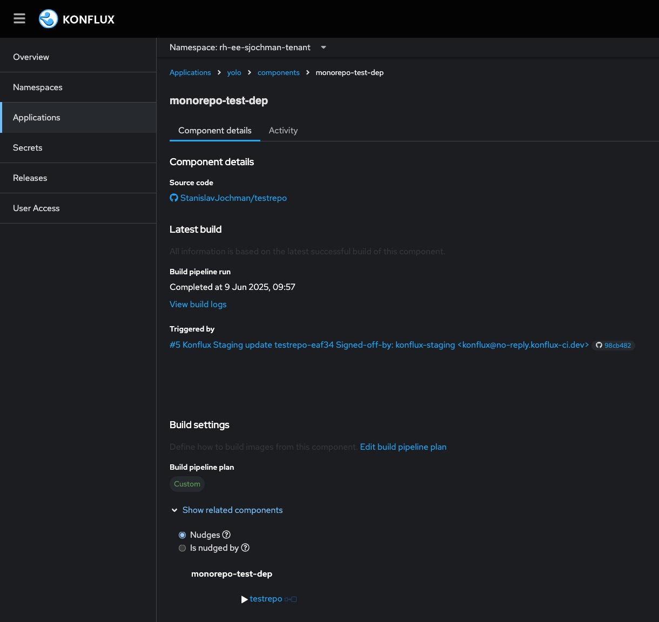Click the arrow icon before testrepo
Screen dimensions: 659x622
point(244,599)
